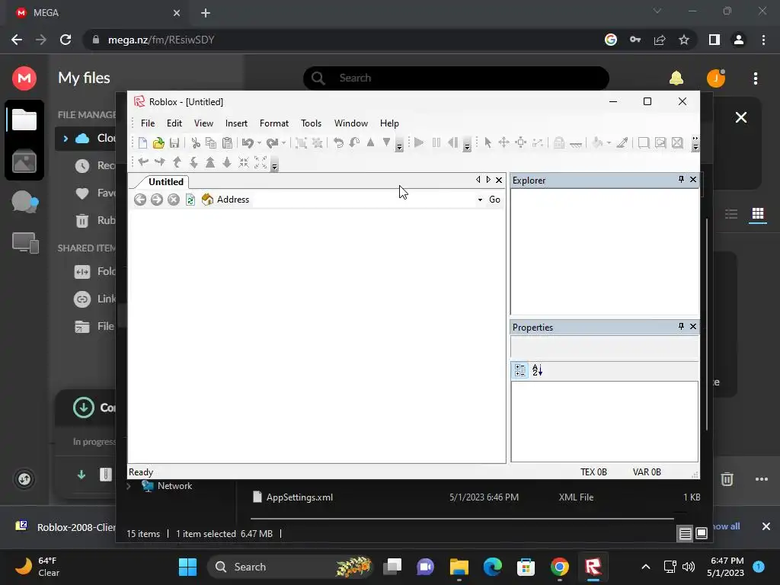Click the Refresh page icon in address bar
Image resolution: width=780 pixels, height=585 pixels.
190,200
